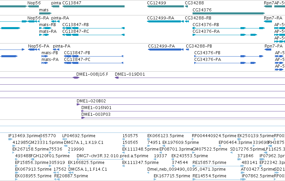285x181 pixels.
Task: Select the CG34376-PB protein feature
Action: [x=229, y=56]
